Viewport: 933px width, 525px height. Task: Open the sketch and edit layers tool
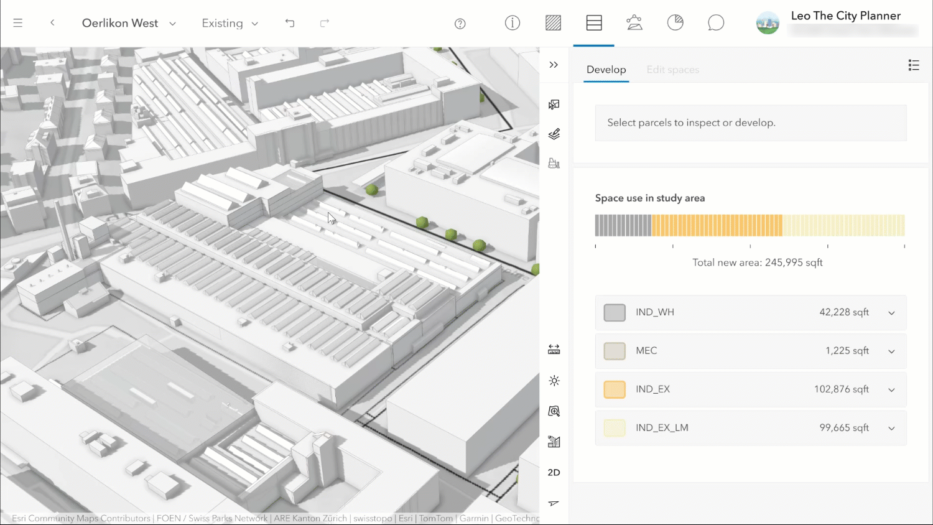[x=554, y=134]
